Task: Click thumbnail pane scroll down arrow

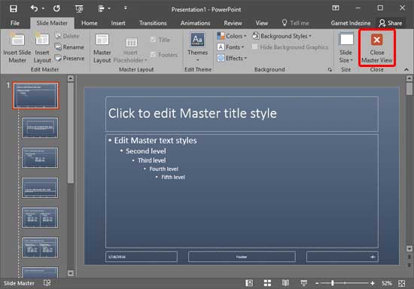Action: pos(71,273)
